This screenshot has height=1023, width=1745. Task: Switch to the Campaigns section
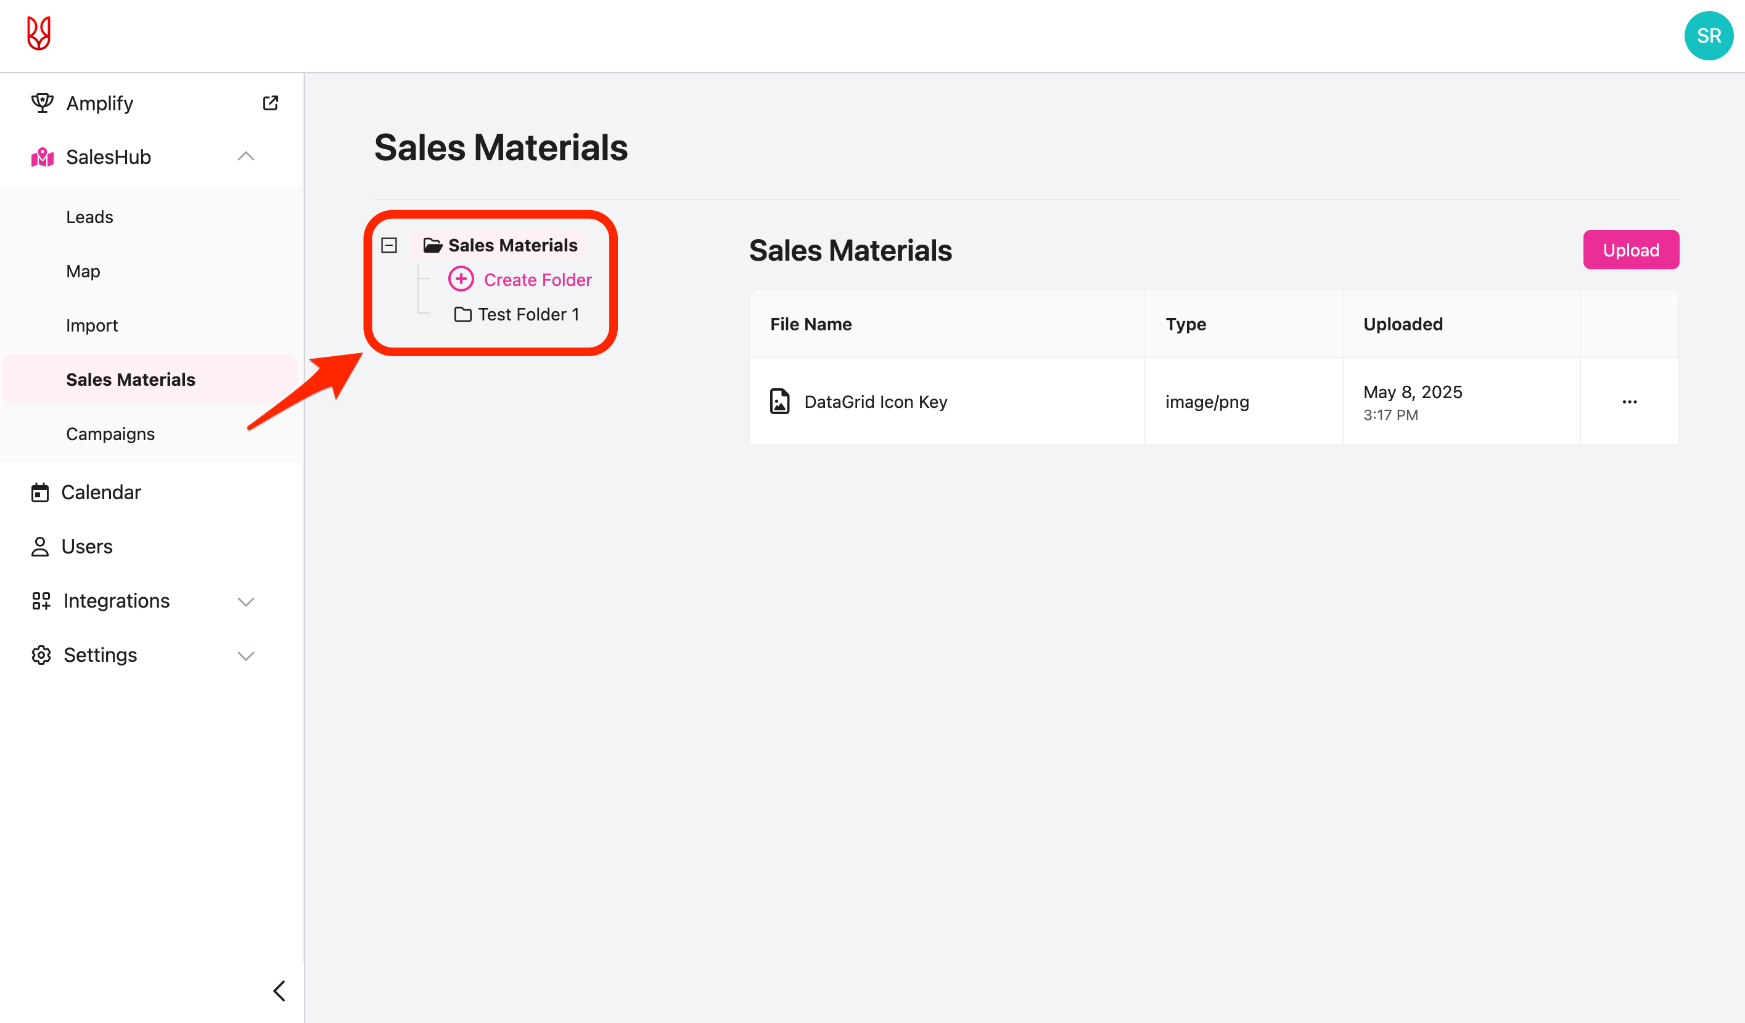(x=110, y=433)
